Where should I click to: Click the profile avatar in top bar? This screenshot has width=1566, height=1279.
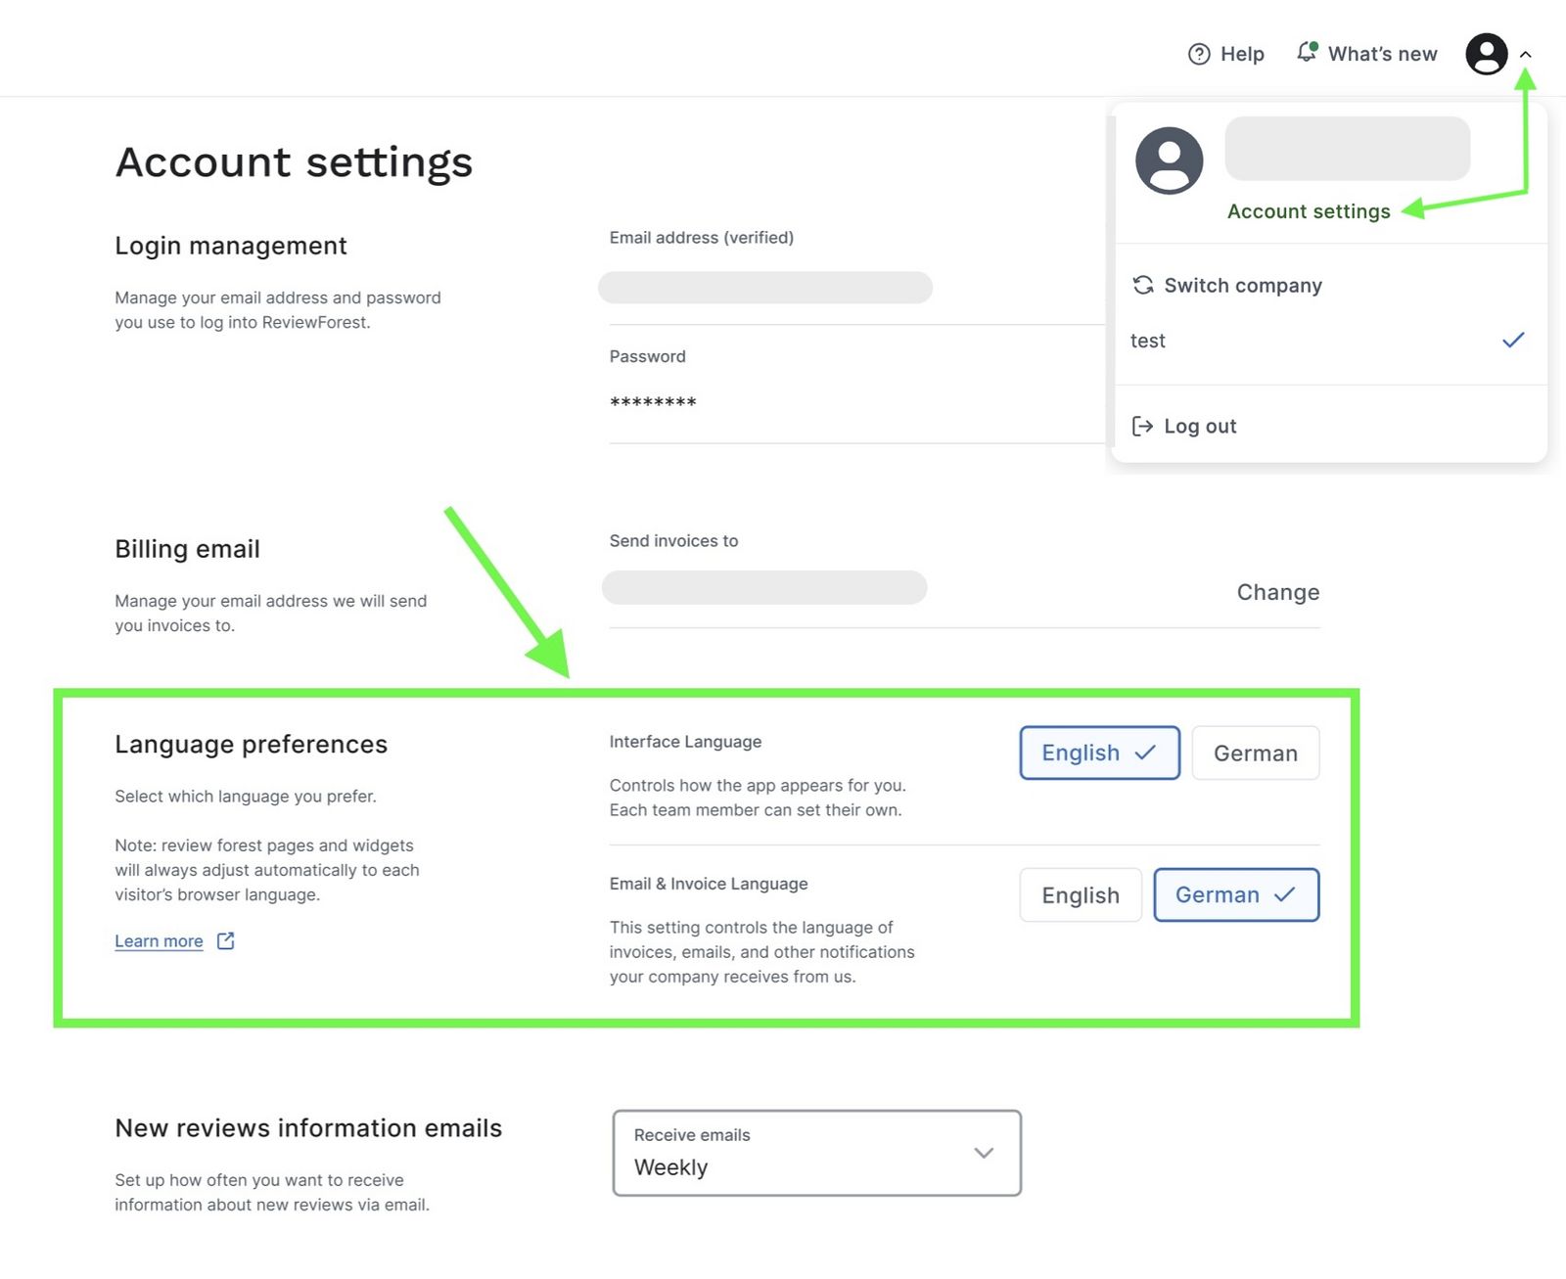click(1486, 54)
